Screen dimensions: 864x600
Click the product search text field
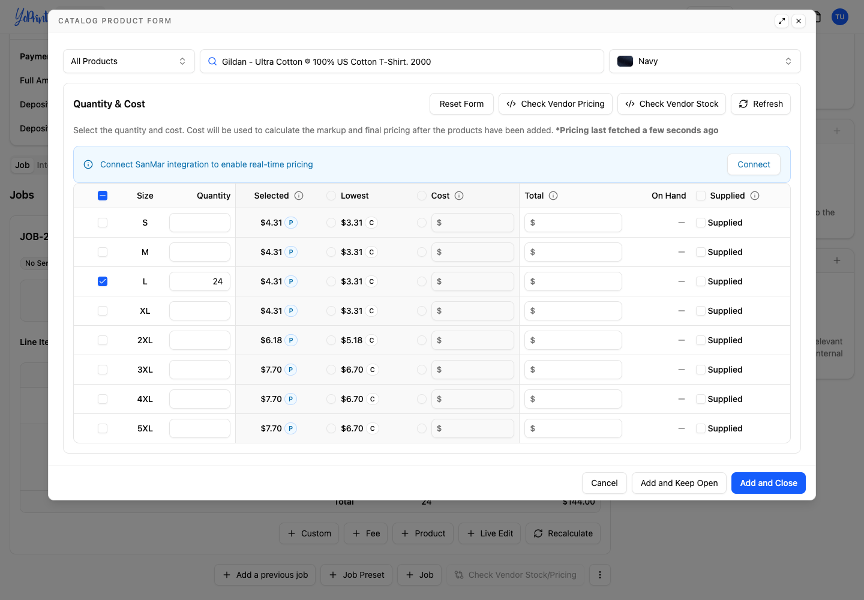[x=402, y=61]
